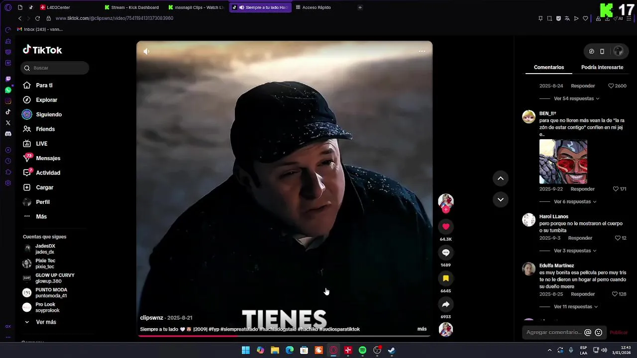
Task: Mute the video with the speaker icon
Action: (146, 51)
